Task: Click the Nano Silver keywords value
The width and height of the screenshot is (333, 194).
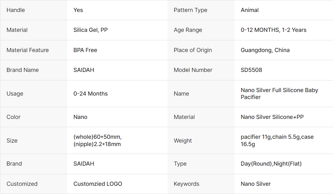Action: (x=256, y=184)
